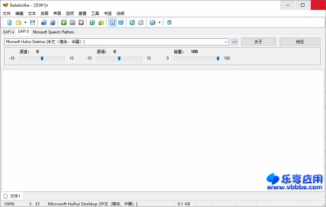Save the current text

[x=32, y=22]
